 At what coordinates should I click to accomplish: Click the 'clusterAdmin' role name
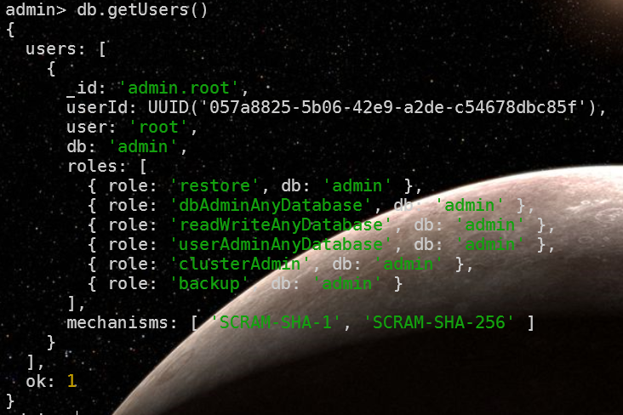pyautogui.click(x=240, y=264)
